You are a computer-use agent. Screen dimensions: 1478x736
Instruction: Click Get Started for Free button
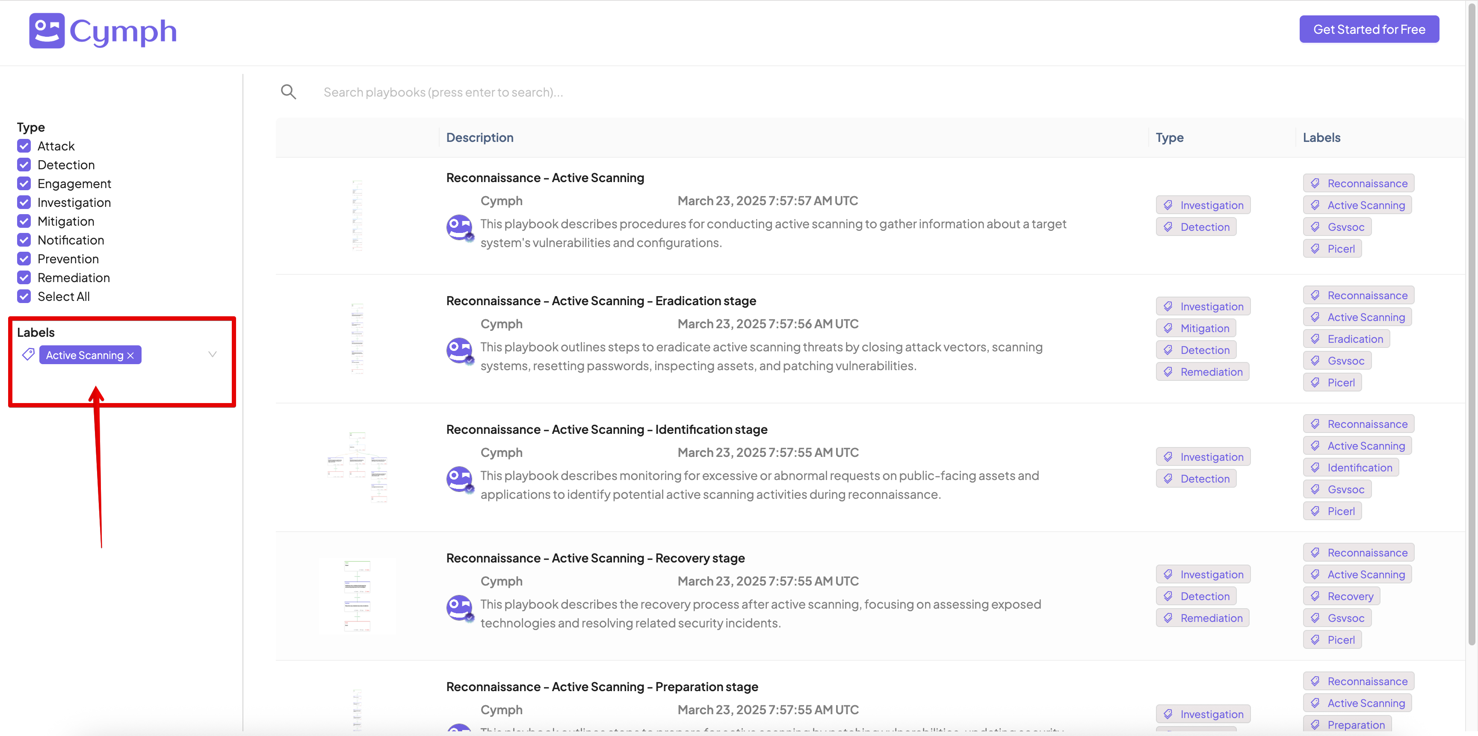(1369, 29)
